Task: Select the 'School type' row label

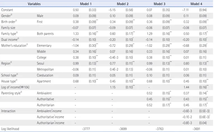Action: pyautogui.click(x=10, y=75)
